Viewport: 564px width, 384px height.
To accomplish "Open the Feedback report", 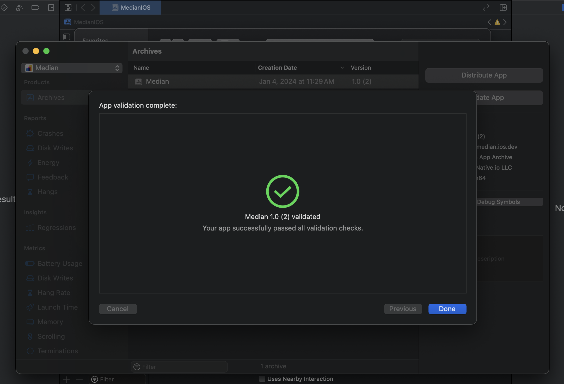I will 53,177.
